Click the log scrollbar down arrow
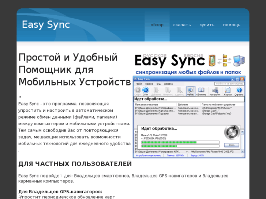Viewport: 266px width, 199px height. [243, 151]
